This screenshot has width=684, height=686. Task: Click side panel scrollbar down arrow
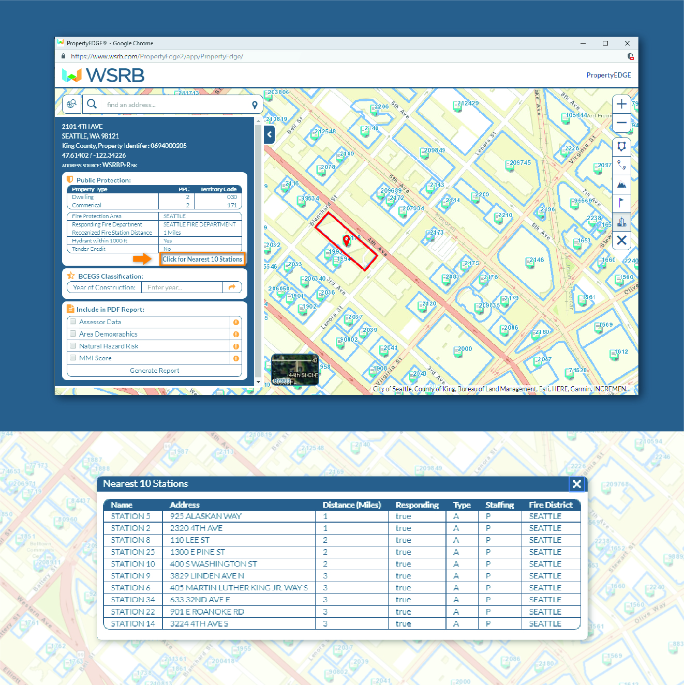coord(258,382)
